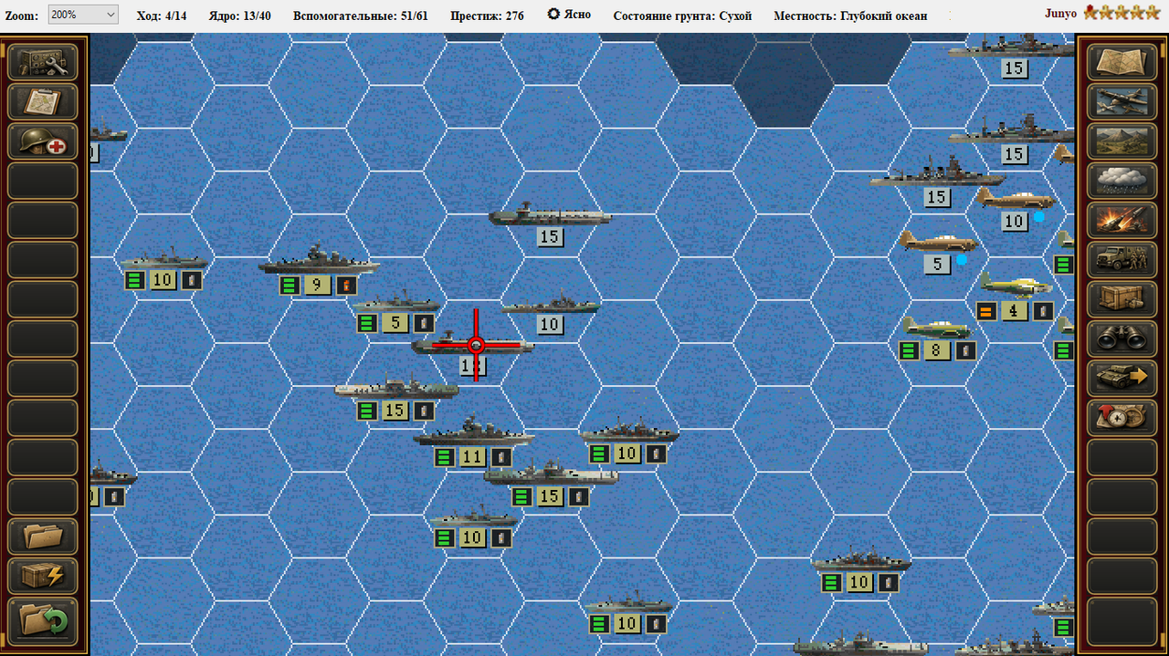Open the radio and wrench settings button
This screenshot has height=656, width=1169.
pos(43,62)
